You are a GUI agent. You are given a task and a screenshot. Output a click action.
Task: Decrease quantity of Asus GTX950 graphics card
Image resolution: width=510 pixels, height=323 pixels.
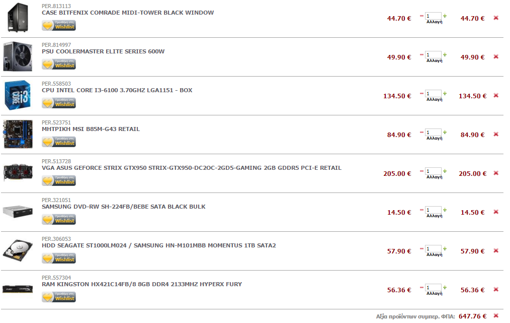pos(421,171)
